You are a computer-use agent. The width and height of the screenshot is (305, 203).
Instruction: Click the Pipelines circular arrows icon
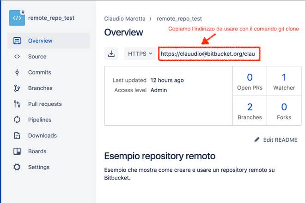click(x=17, y=120)
